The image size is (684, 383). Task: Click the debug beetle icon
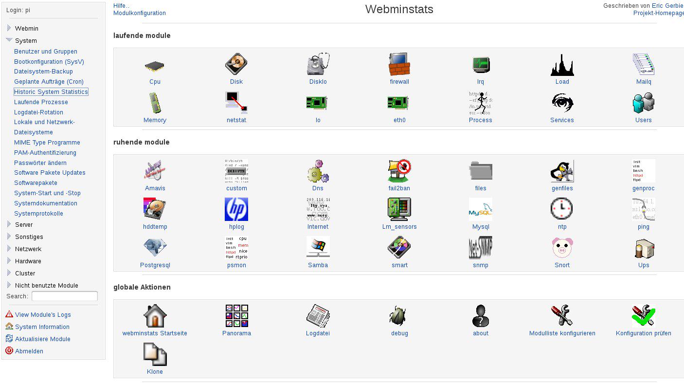click(x=399, y=316)
